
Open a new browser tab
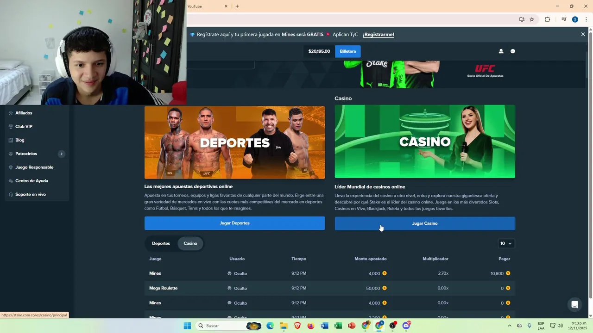[237, 6]
